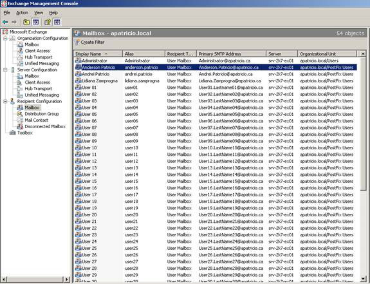Click the Forward arrow toolbar icon
This screenshot has width=370, height=284.
click(14, 22)
